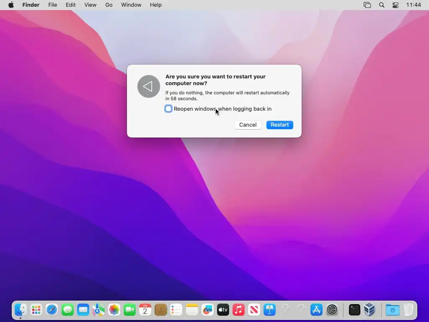The height and width of the screenshot is (322, 429).
Task: Open Calendar icon in the Dock
Action: point(145,310)
